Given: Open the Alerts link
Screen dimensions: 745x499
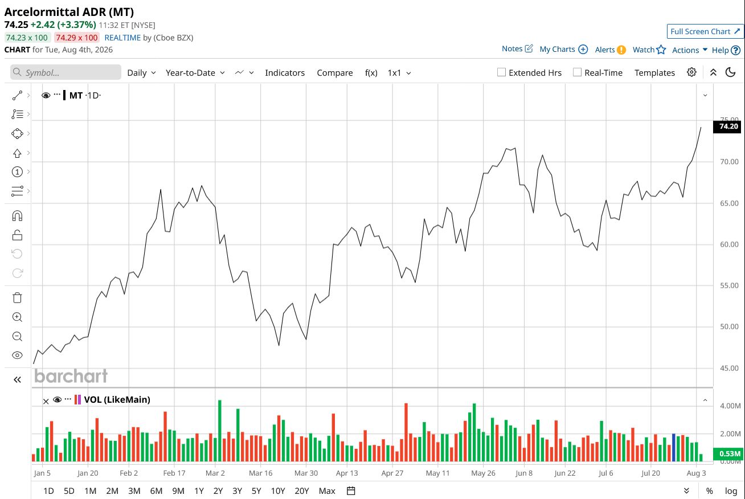Looking at the screenshot, I should pos(611,50).
